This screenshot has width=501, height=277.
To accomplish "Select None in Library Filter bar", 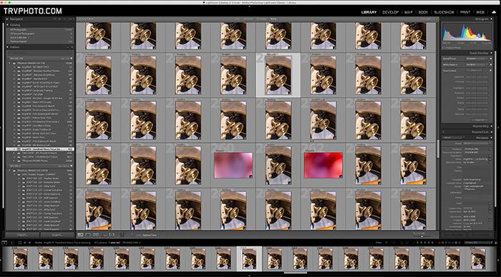I will click(x=273, y=19).
